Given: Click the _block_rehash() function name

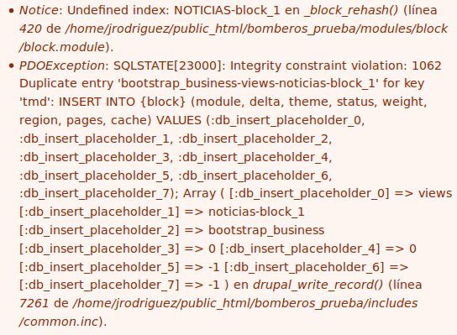Looking at the screenshot, I should pyautogui.click(x=351, y=10).
